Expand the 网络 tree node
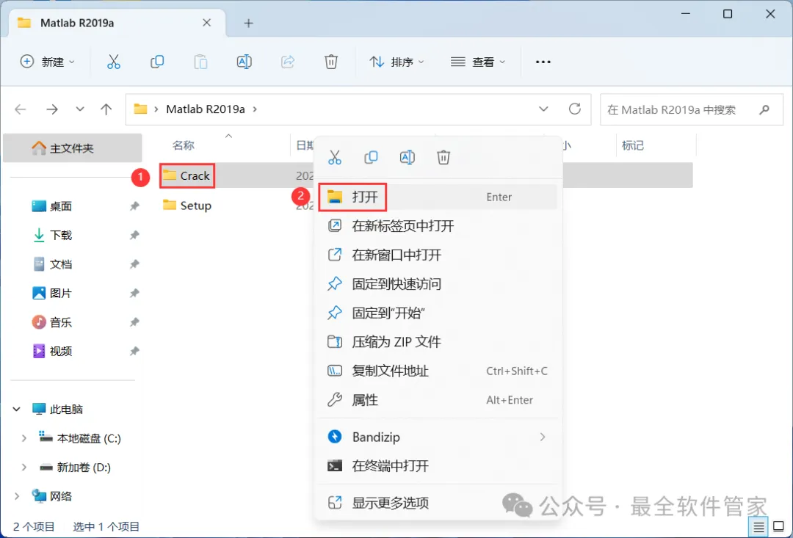The image size is (793, 538). (x=17, y=496)
